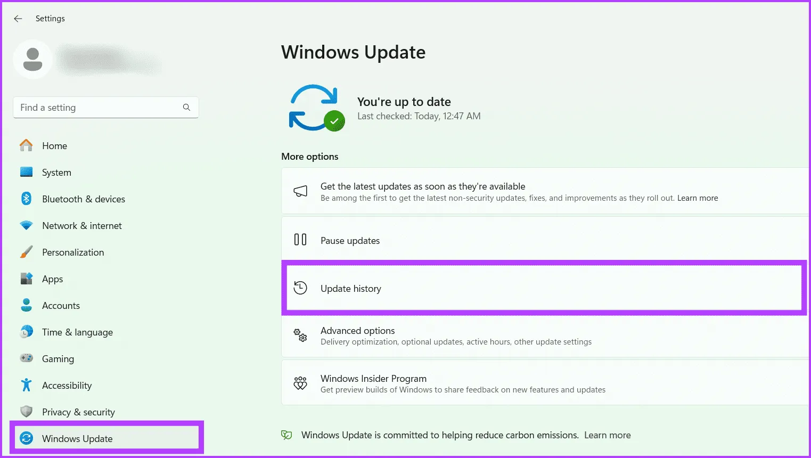Select System in the sidebar
Screen dimensions: 811x458
56,172
